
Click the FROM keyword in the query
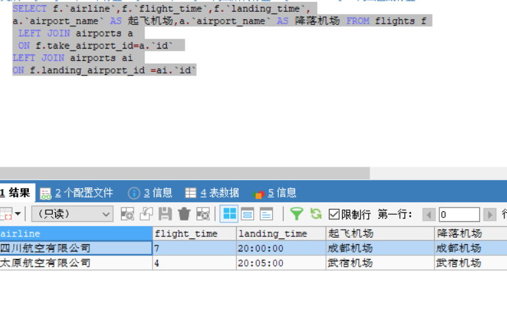pos(358,21)
